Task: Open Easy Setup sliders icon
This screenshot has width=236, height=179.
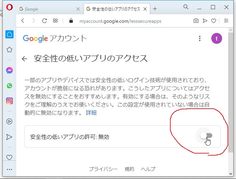Action: coord(226,21)
